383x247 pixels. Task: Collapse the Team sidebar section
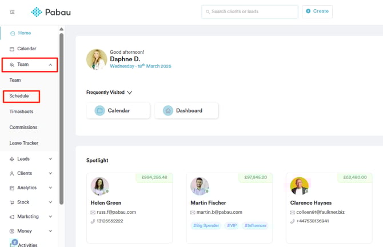click(50, 65)
